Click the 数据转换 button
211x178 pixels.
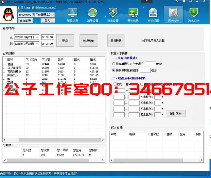click(x=116, y=40)
